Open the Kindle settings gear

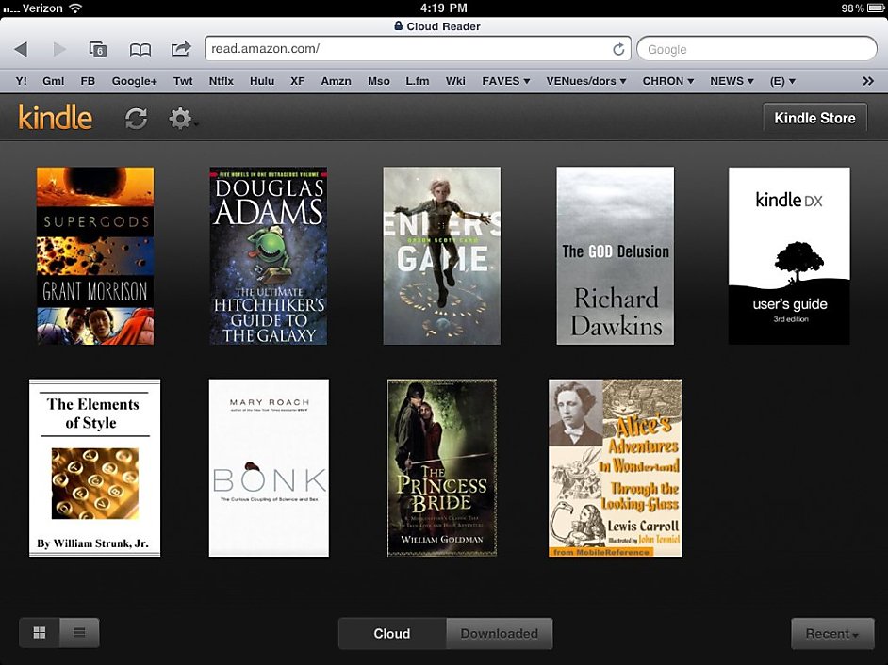[x=179, y=118]
